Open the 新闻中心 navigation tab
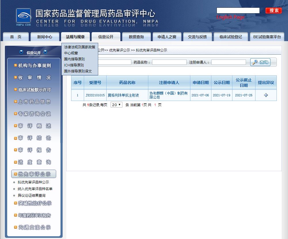Viewport: 288px width, 239px height. click(x=45, y=37)
